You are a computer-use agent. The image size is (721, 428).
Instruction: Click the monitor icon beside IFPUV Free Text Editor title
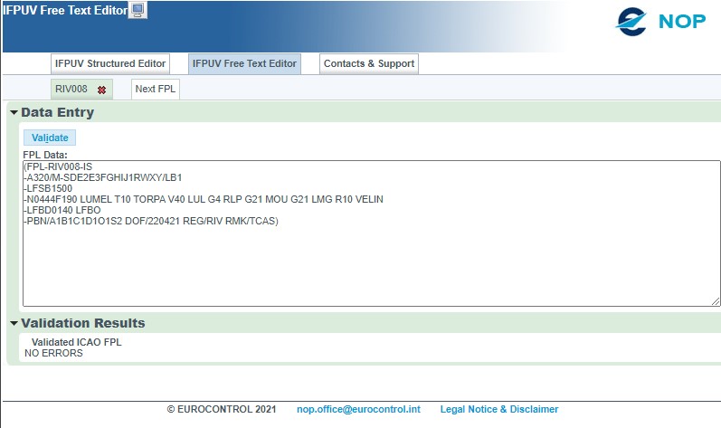[138, 10]
